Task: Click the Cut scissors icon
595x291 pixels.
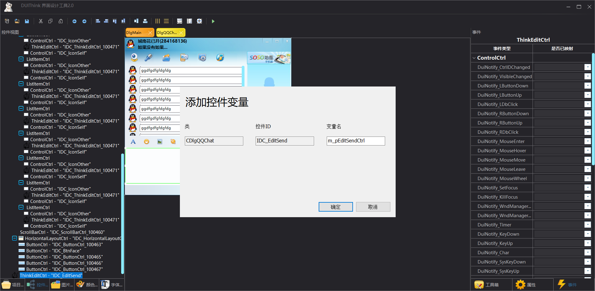Action: (x=40, y=21)
